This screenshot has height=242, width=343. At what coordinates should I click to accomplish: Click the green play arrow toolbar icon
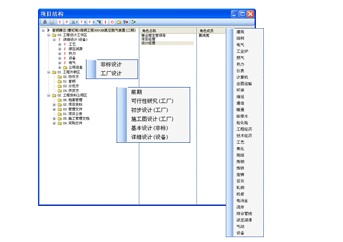pyautogui.click(x=134, y=22)
